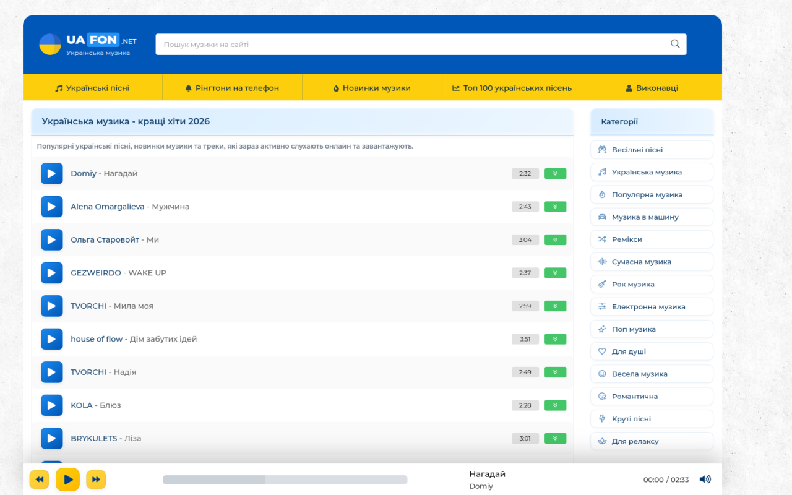Download Alena Omargalieva - Мужчина green button

click(555, 207)
